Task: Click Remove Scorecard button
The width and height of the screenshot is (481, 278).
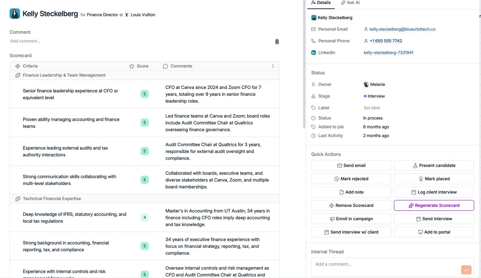Action: [x=351, y=205]
